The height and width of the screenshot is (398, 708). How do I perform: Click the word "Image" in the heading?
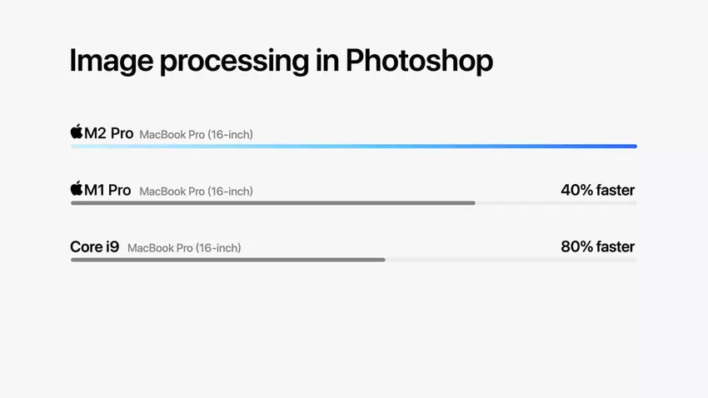click(109, 61)
